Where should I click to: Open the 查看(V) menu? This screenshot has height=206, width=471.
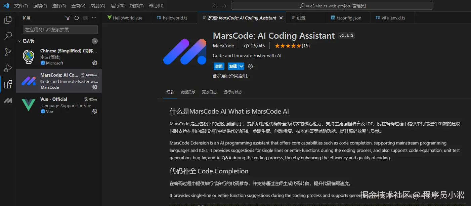78,6
